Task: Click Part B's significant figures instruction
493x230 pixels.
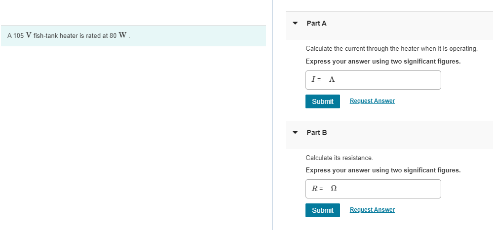Action: coord(383,170)
